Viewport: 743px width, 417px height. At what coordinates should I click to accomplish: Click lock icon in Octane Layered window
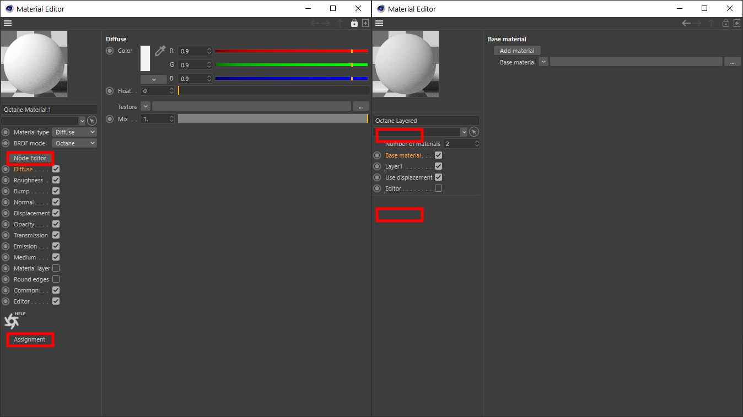[x=726, y=23]
